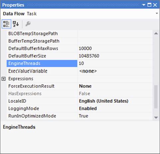Edit the EngineThreads value 10
160x154 pixels.
[115, 64]
